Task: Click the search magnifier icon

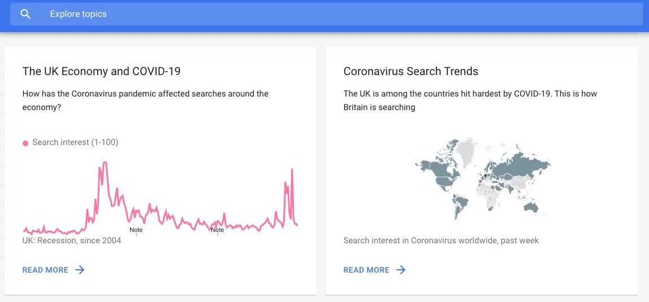Action: [25, 14]
